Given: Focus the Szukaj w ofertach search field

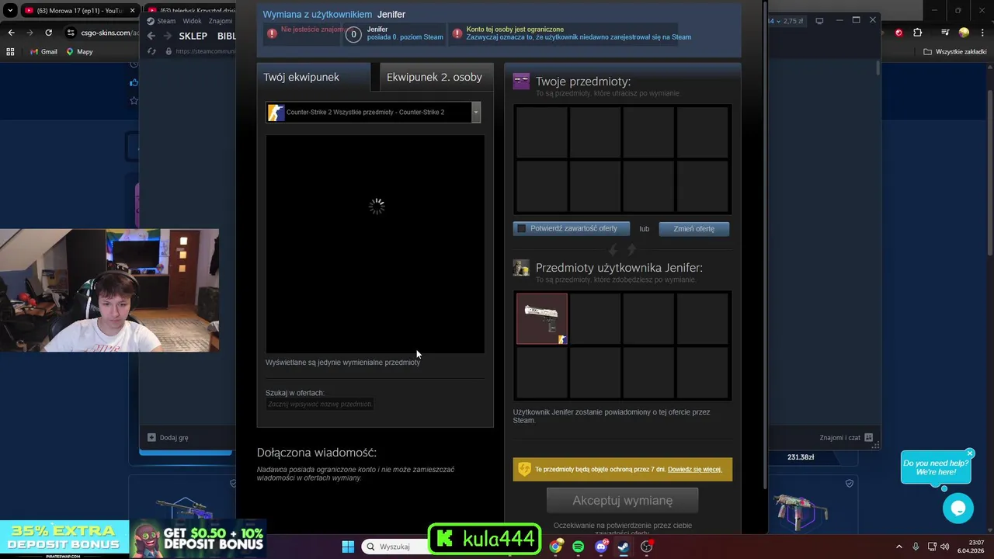Looking at the screenshot, I should [320, 404].
